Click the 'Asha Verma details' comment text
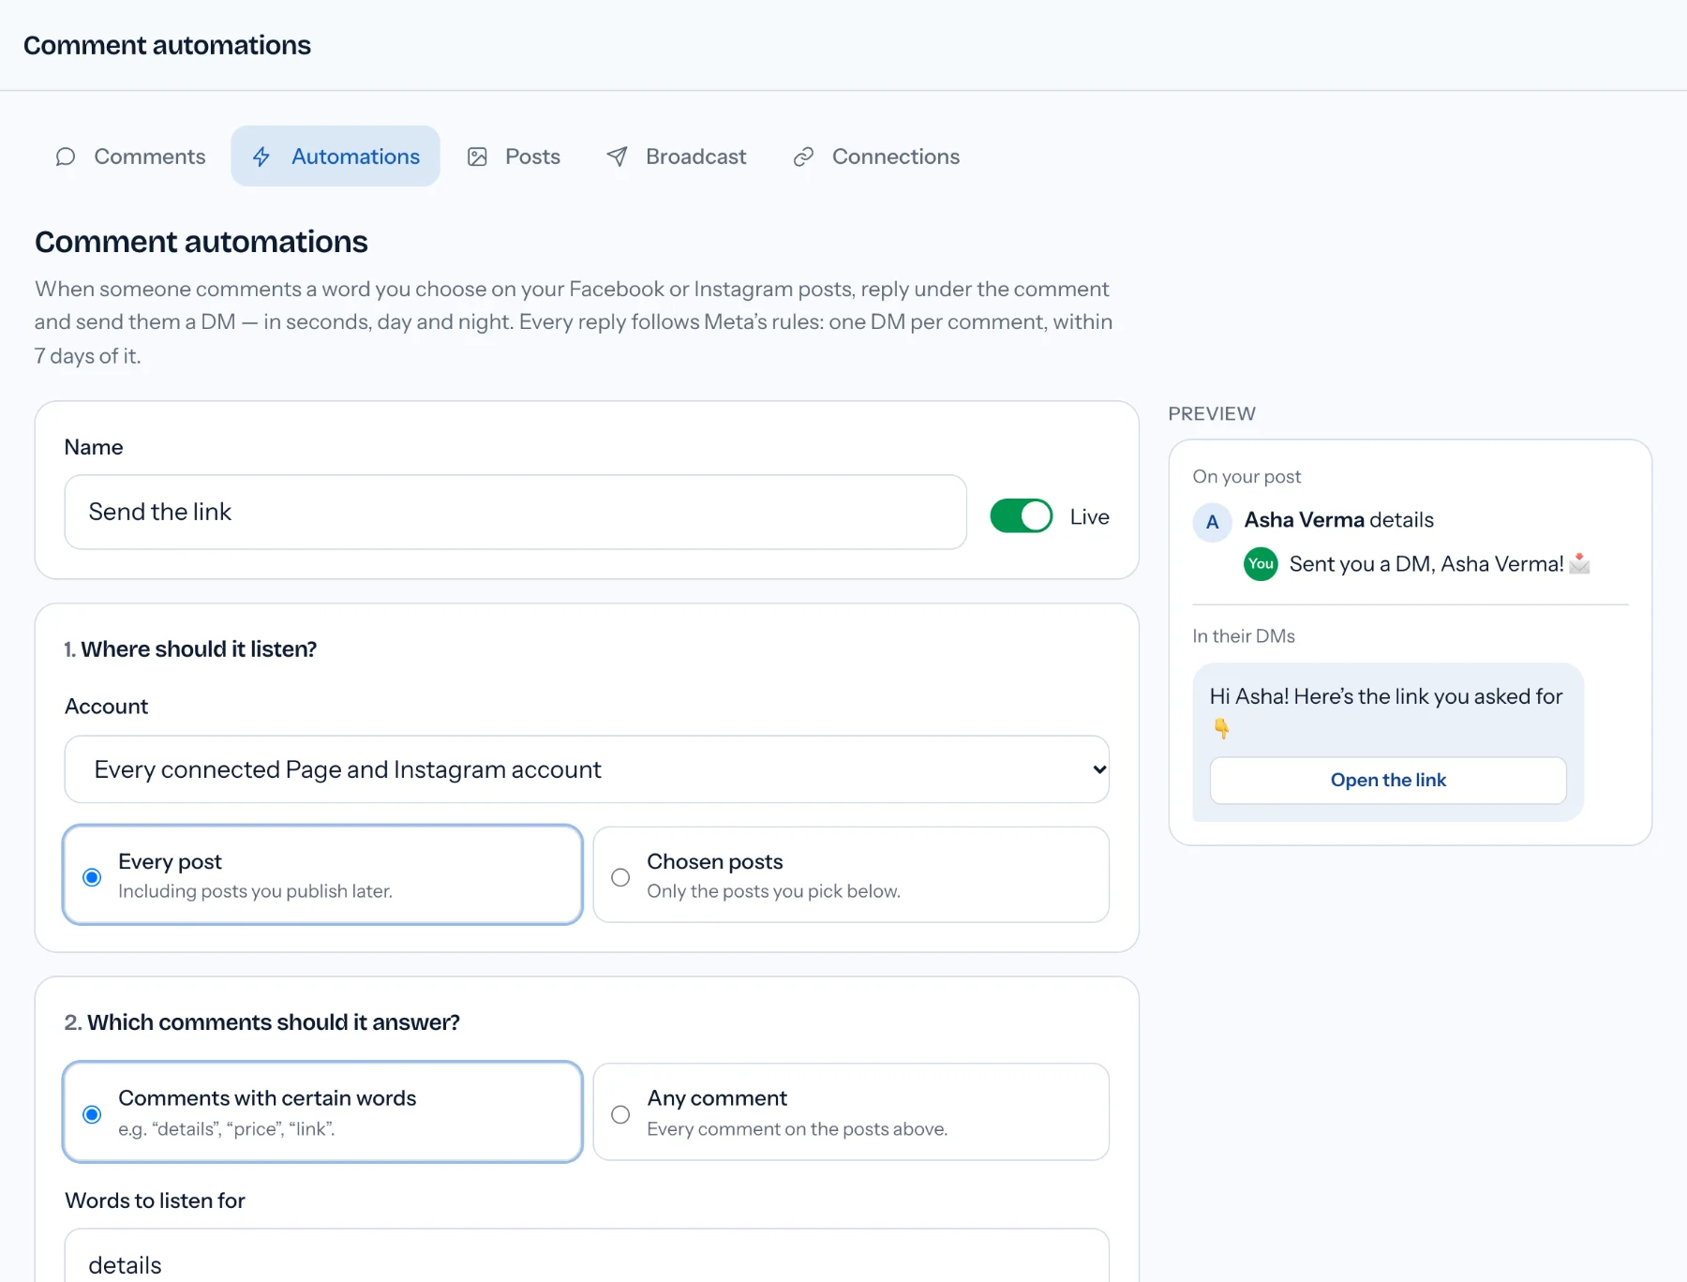Viewport: 1687px width, 1282px height. point(1338,520)
